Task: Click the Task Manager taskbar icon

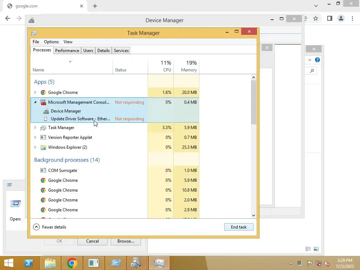Action: pos(159,263)
